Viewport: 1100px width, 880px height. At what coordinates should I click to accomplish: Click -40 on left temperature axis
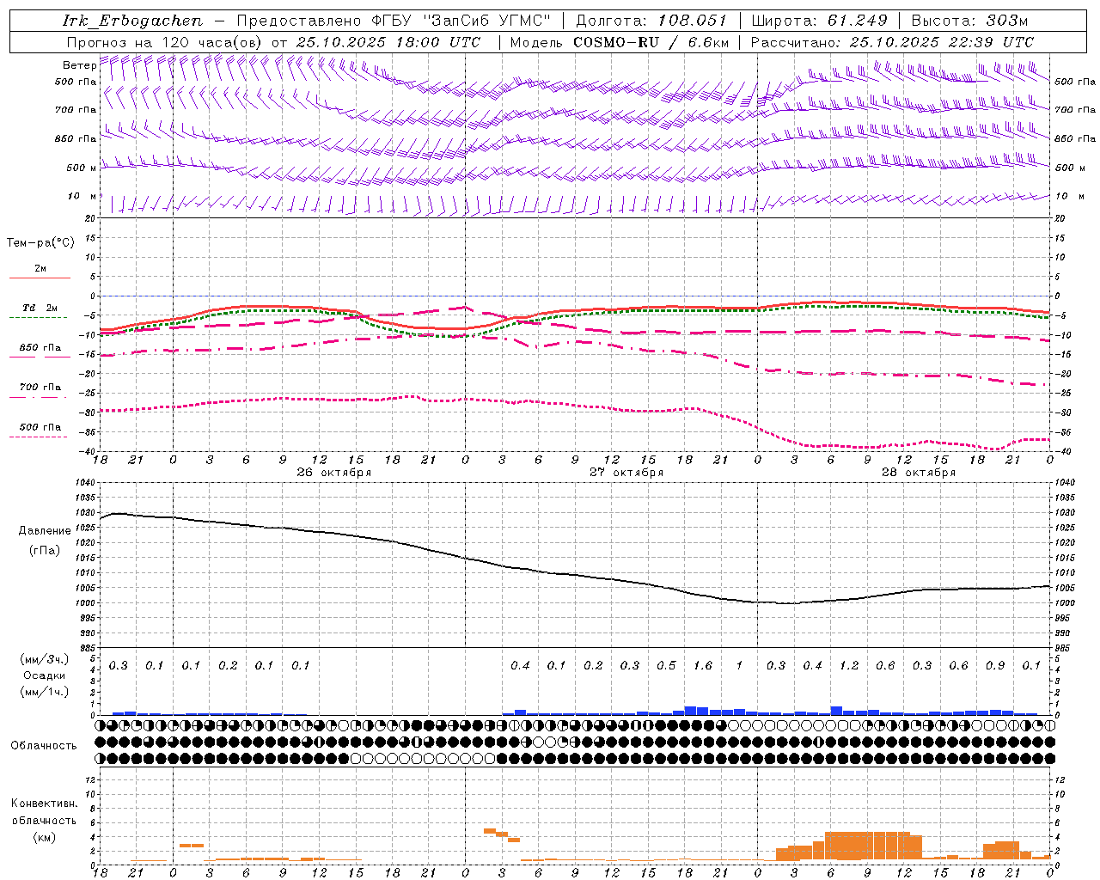click(x=89, y=452)
